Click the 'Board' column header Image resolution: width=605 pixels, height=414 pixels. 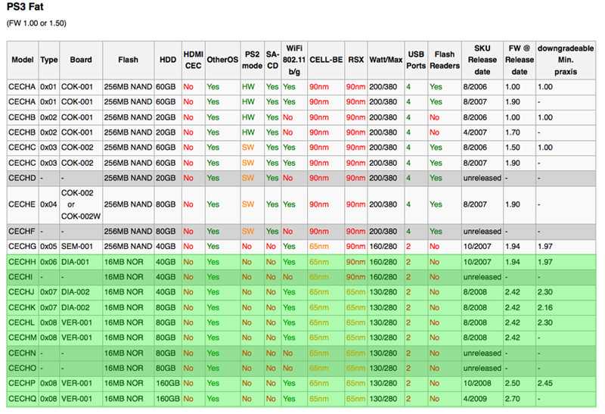point(81,60)
